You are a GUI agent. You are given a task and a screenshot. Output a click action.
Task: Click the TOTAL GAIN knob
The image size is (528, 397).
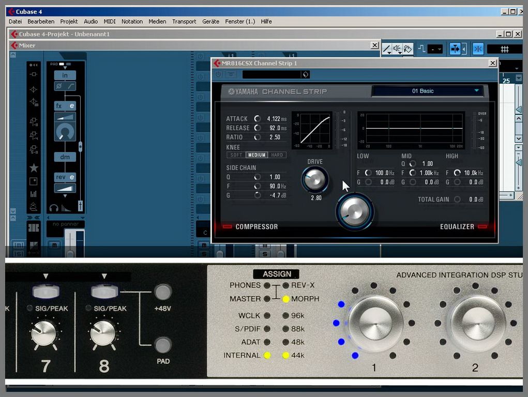(457, 200)
